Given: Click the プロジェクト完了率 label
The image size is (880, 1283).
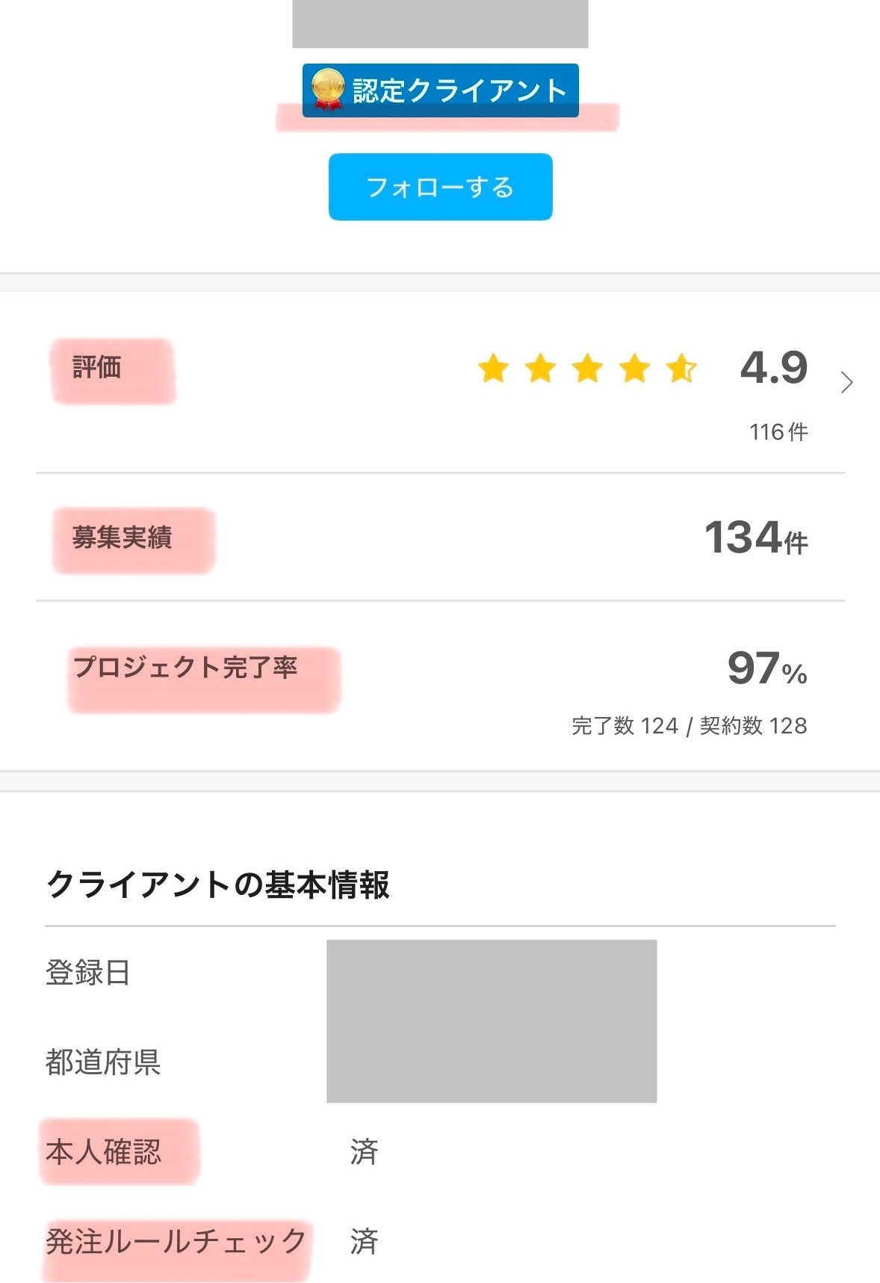Looking at the screenshot, I should coord(185,666).
